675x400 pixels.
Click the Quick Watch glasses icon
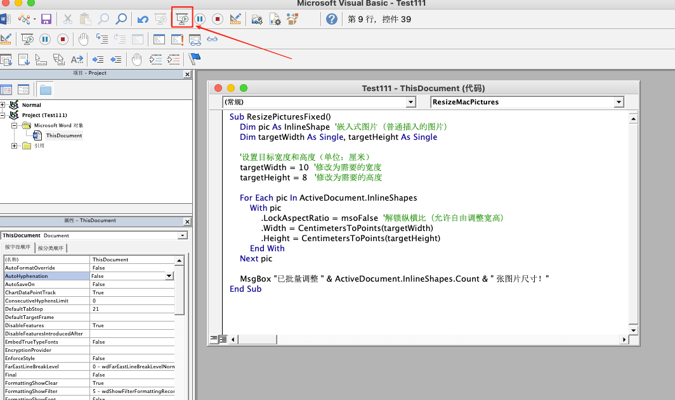[x=213, y=39]
